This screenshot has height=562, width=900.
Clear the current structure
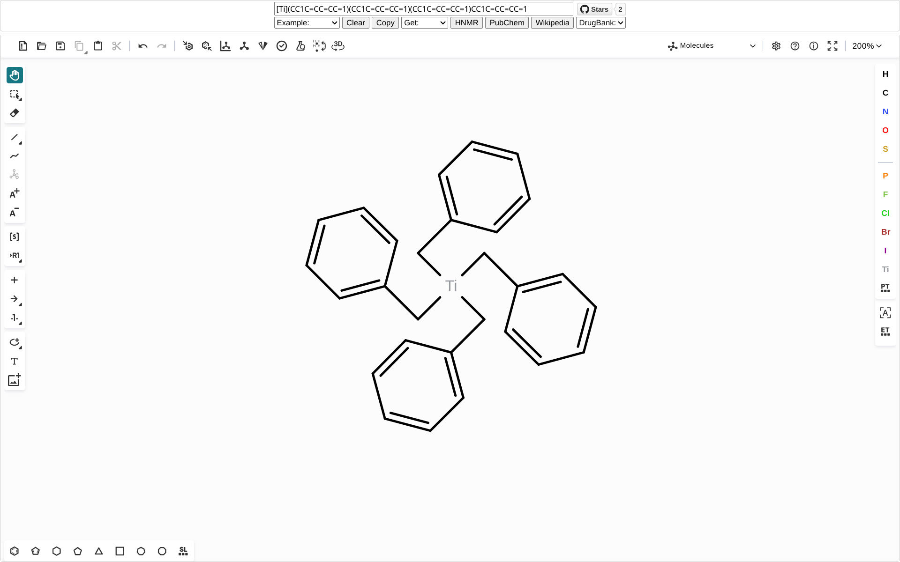coord(355,22)
